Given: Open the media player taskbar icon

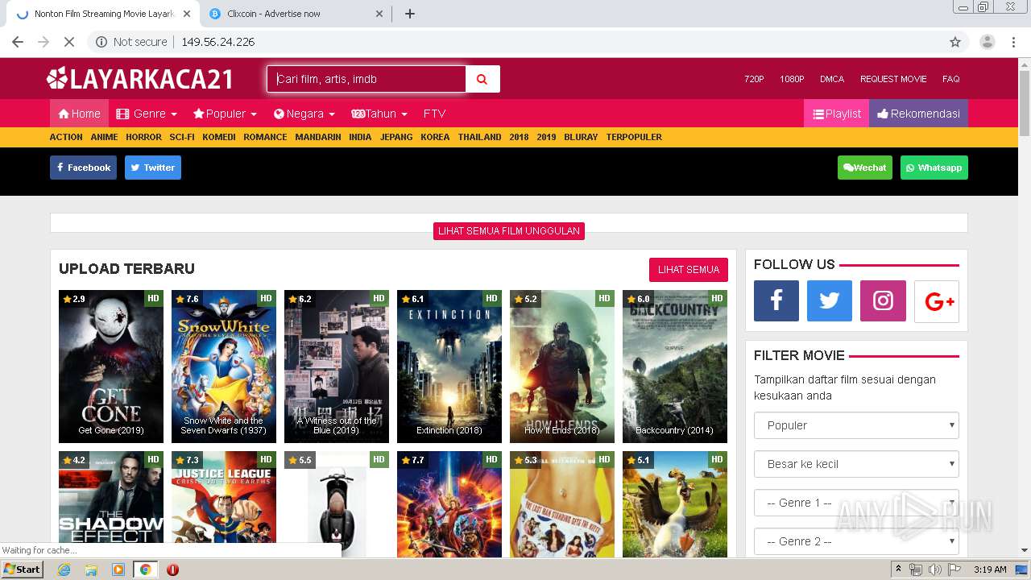Looking at the screenshot, I should tap(118, 570).
